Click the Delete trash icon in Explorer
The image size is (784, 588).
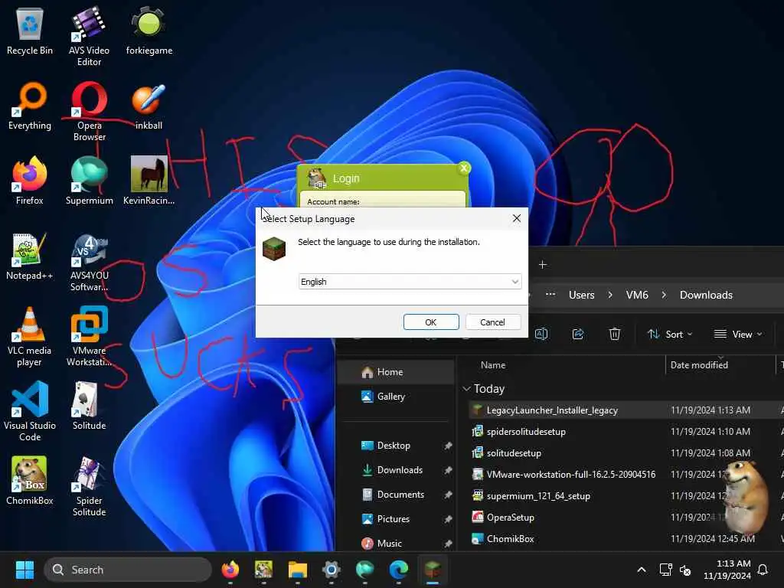click(x=615, y=334)
